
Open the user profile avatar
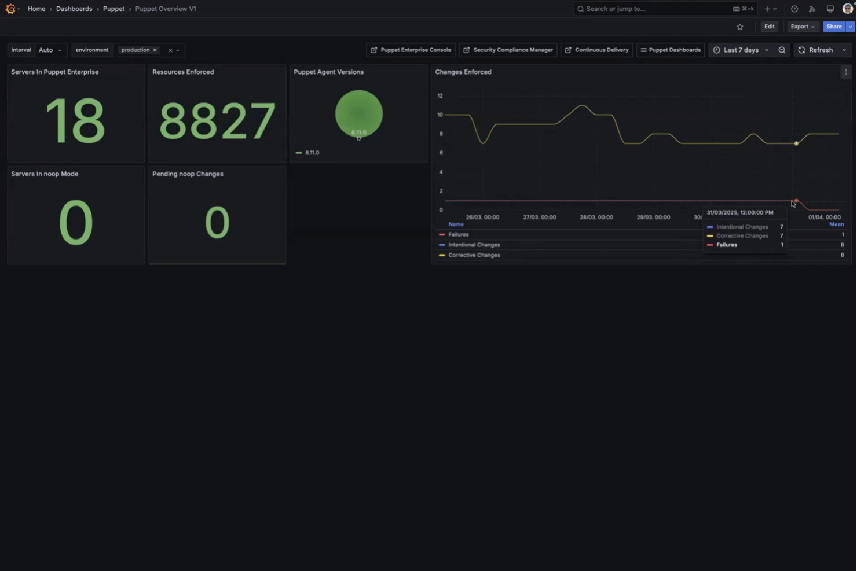coord(848,9)
